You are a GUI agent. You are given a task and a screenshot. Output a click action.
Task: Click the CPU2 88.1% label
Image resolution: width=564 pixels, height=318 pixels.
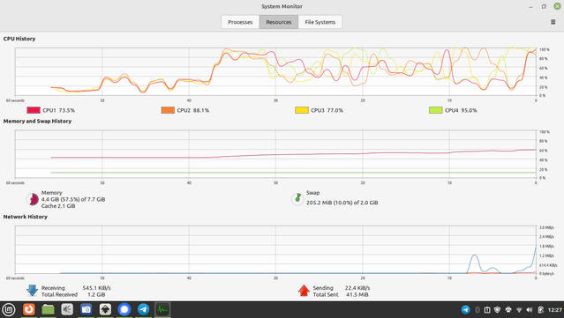192,110
